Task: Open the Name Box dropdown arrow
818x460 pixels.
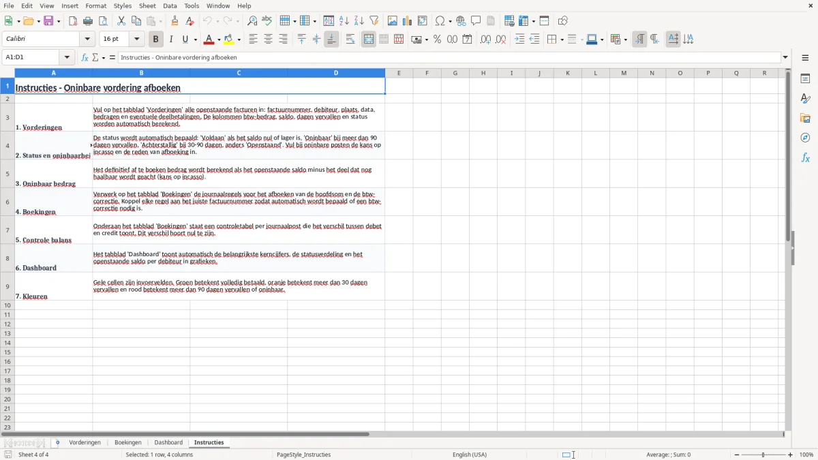Action: (67, 57)
